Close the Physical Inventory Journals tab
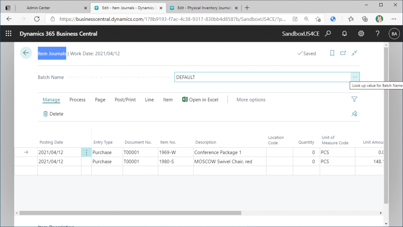 [237, 8]
